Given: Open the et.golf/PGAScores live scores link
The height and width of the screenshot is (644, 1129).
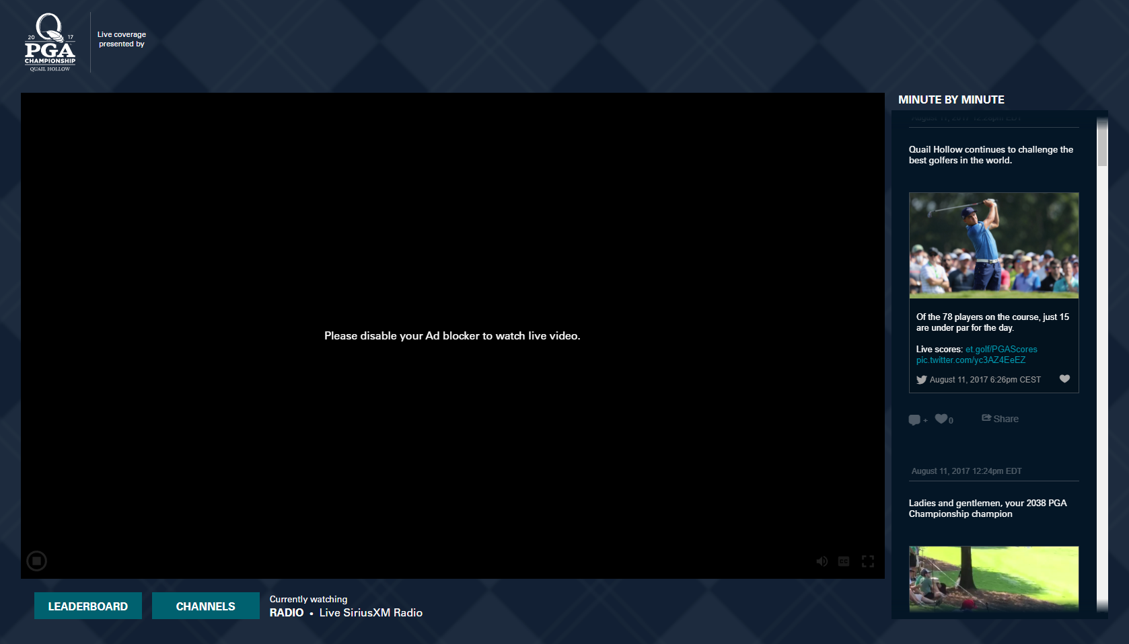Looking at the screenshot, I should (x=1001, y=349).
